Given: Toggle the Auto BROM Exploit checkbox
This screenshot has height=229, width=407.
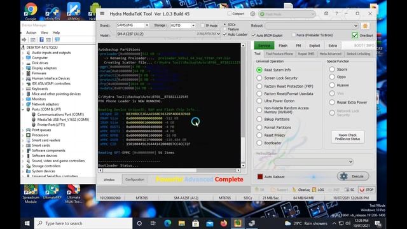Looking at the screenshot, I should [253, 35].
